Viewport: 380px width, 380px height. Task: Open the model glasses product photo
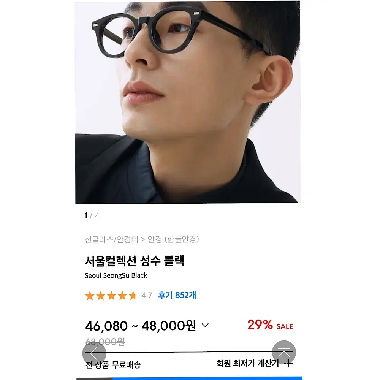188,102
